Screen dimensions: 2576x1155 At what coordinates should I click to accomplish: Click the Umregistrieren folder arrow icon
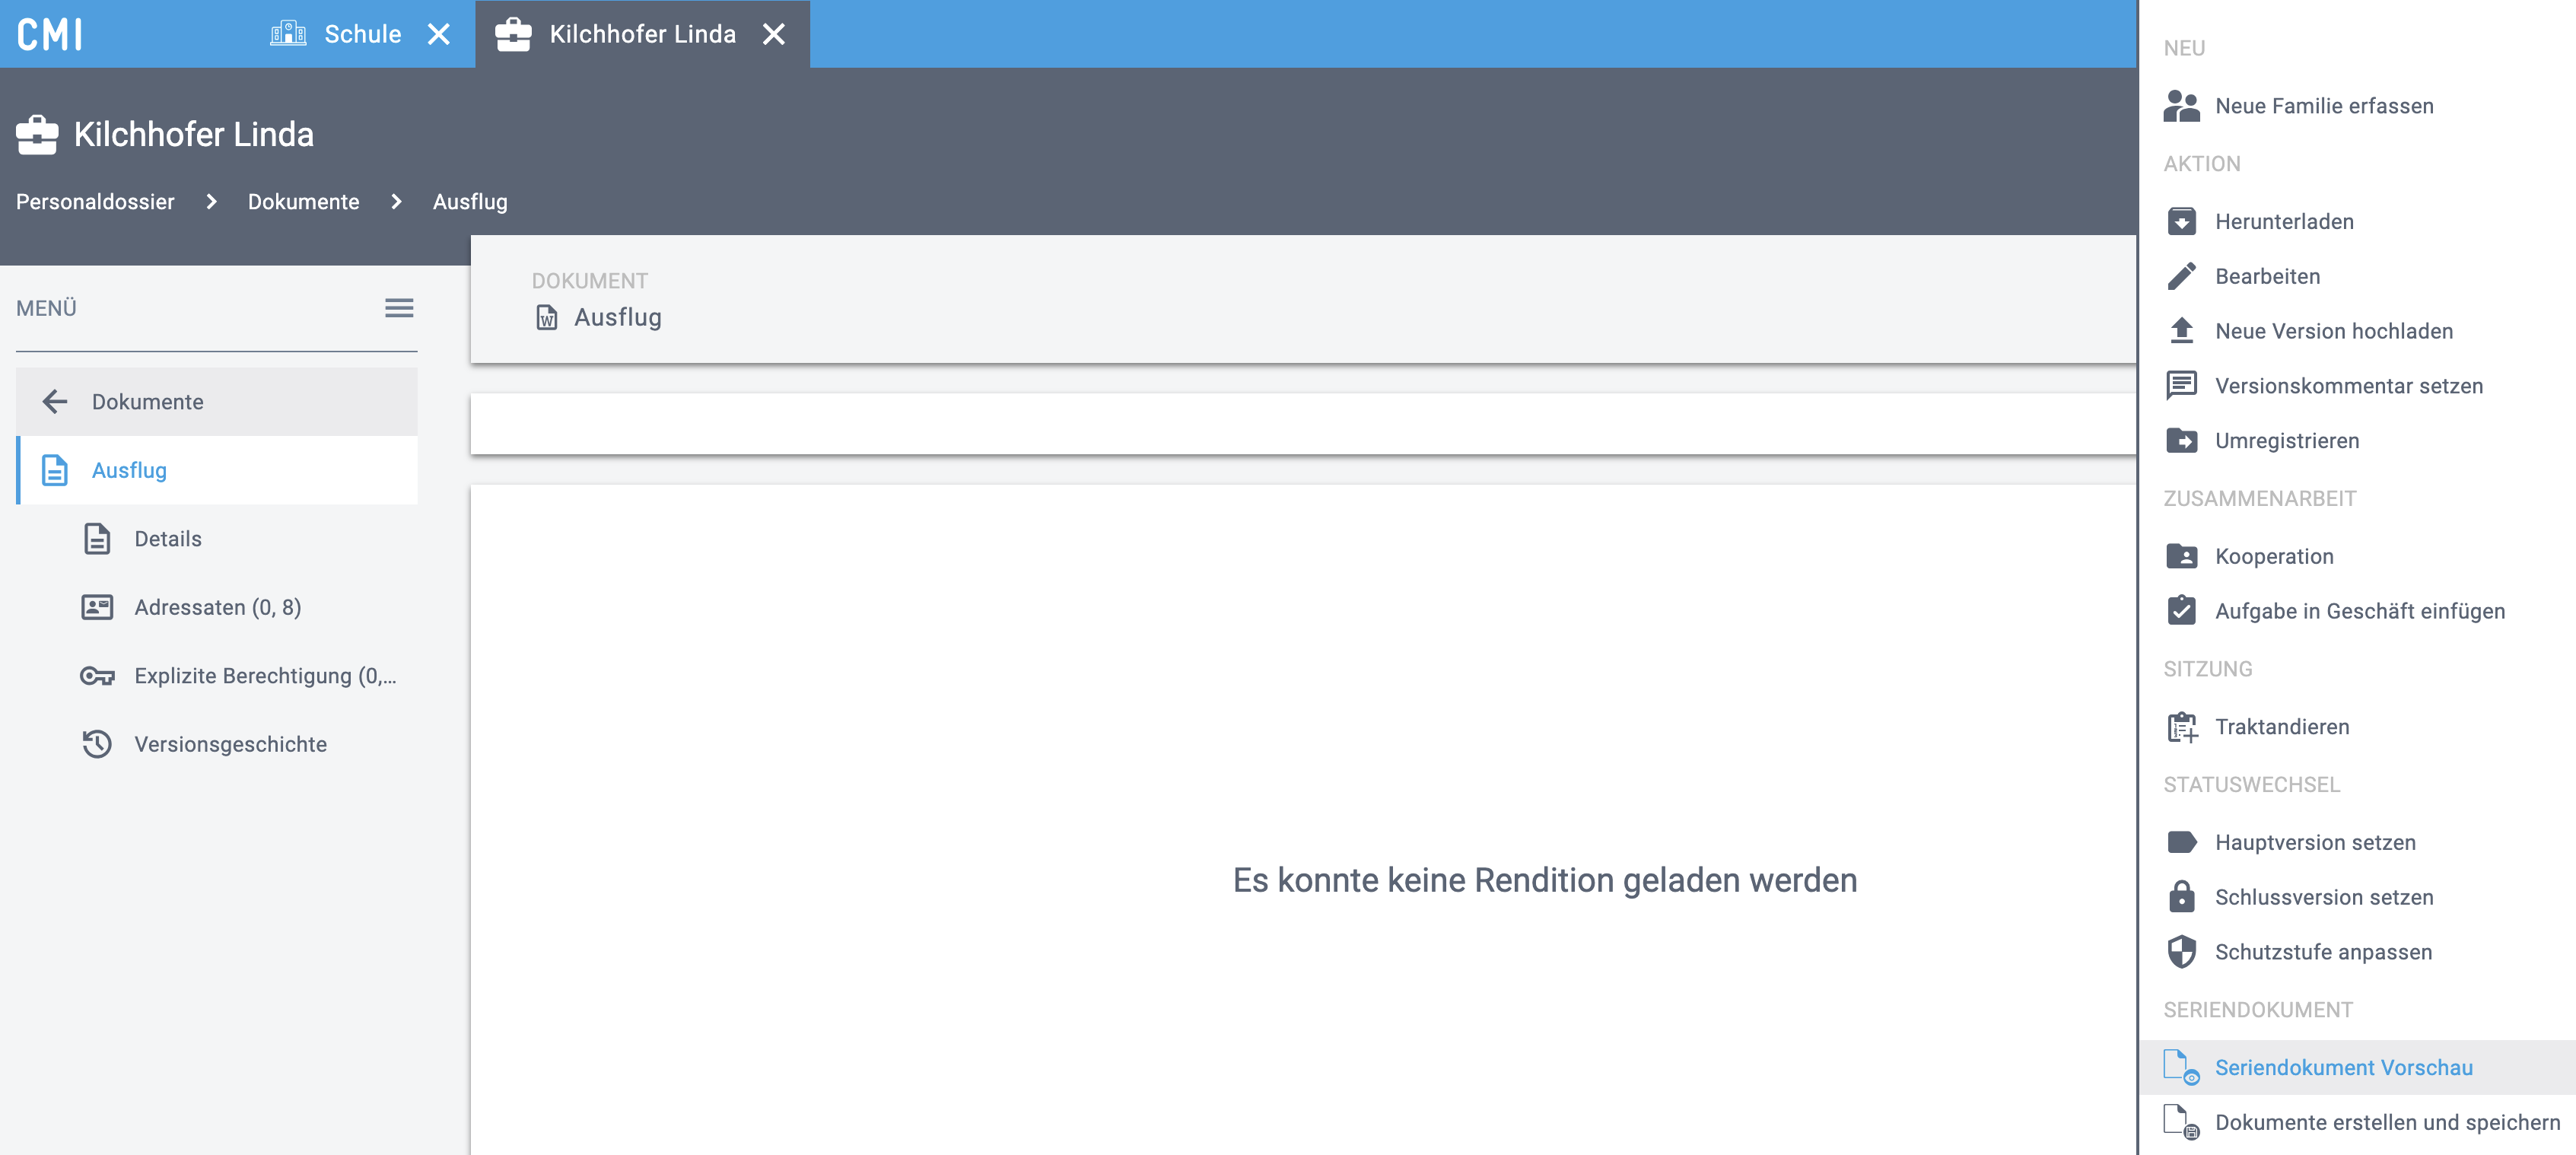coord(2181,440)
